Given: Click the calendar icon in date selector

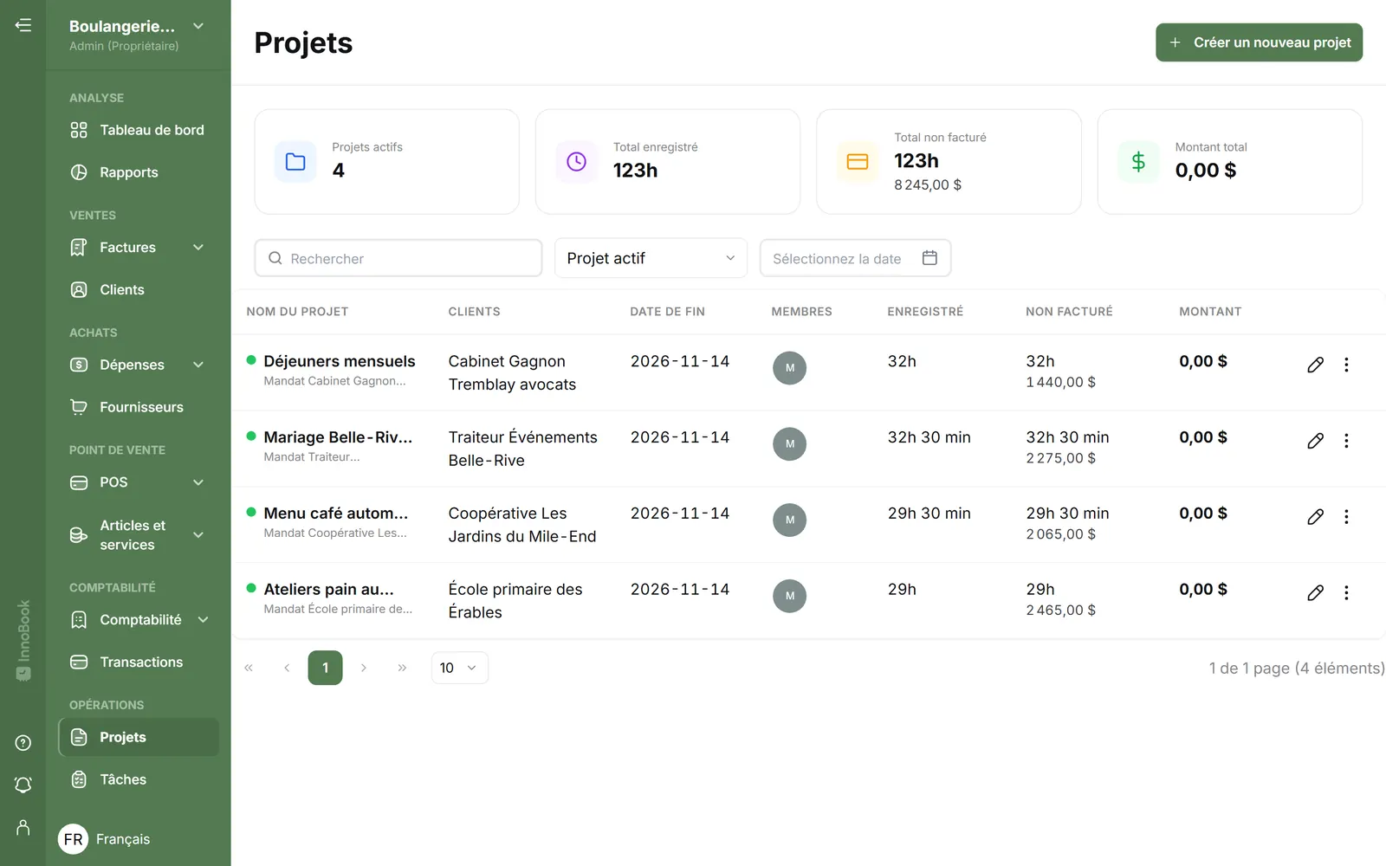Looking at the screenshot, I should click(929, 258).
